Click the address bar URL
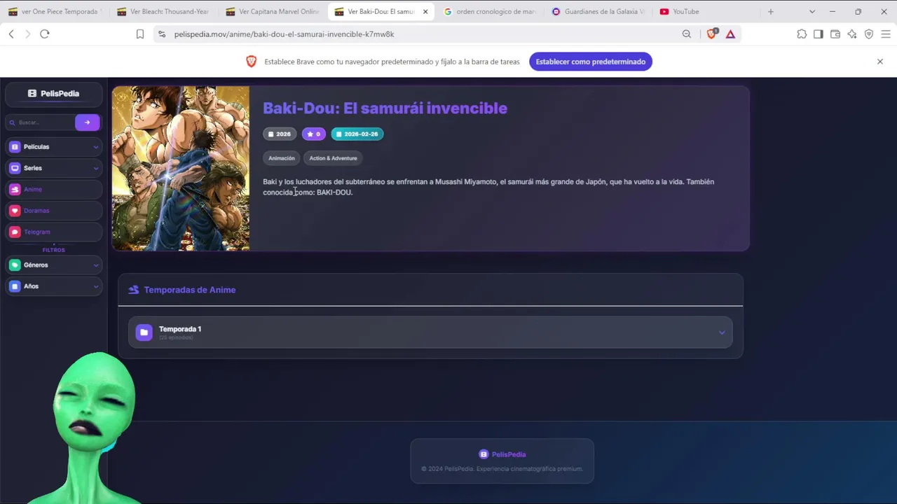 [x=284, y=34]
